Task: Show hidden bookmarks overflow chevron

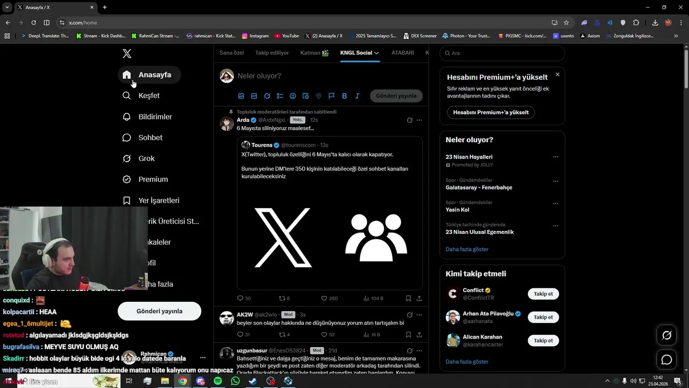Action: coord(676,36)
